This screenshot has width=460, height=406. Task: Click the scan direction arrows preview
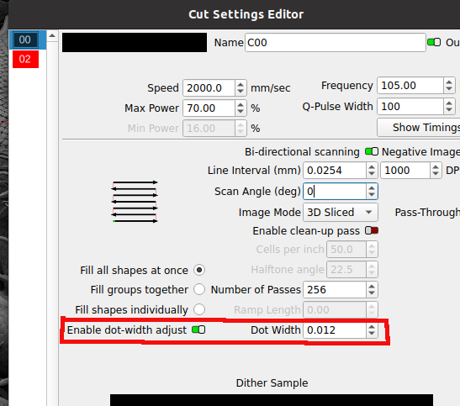click(135, 202)
